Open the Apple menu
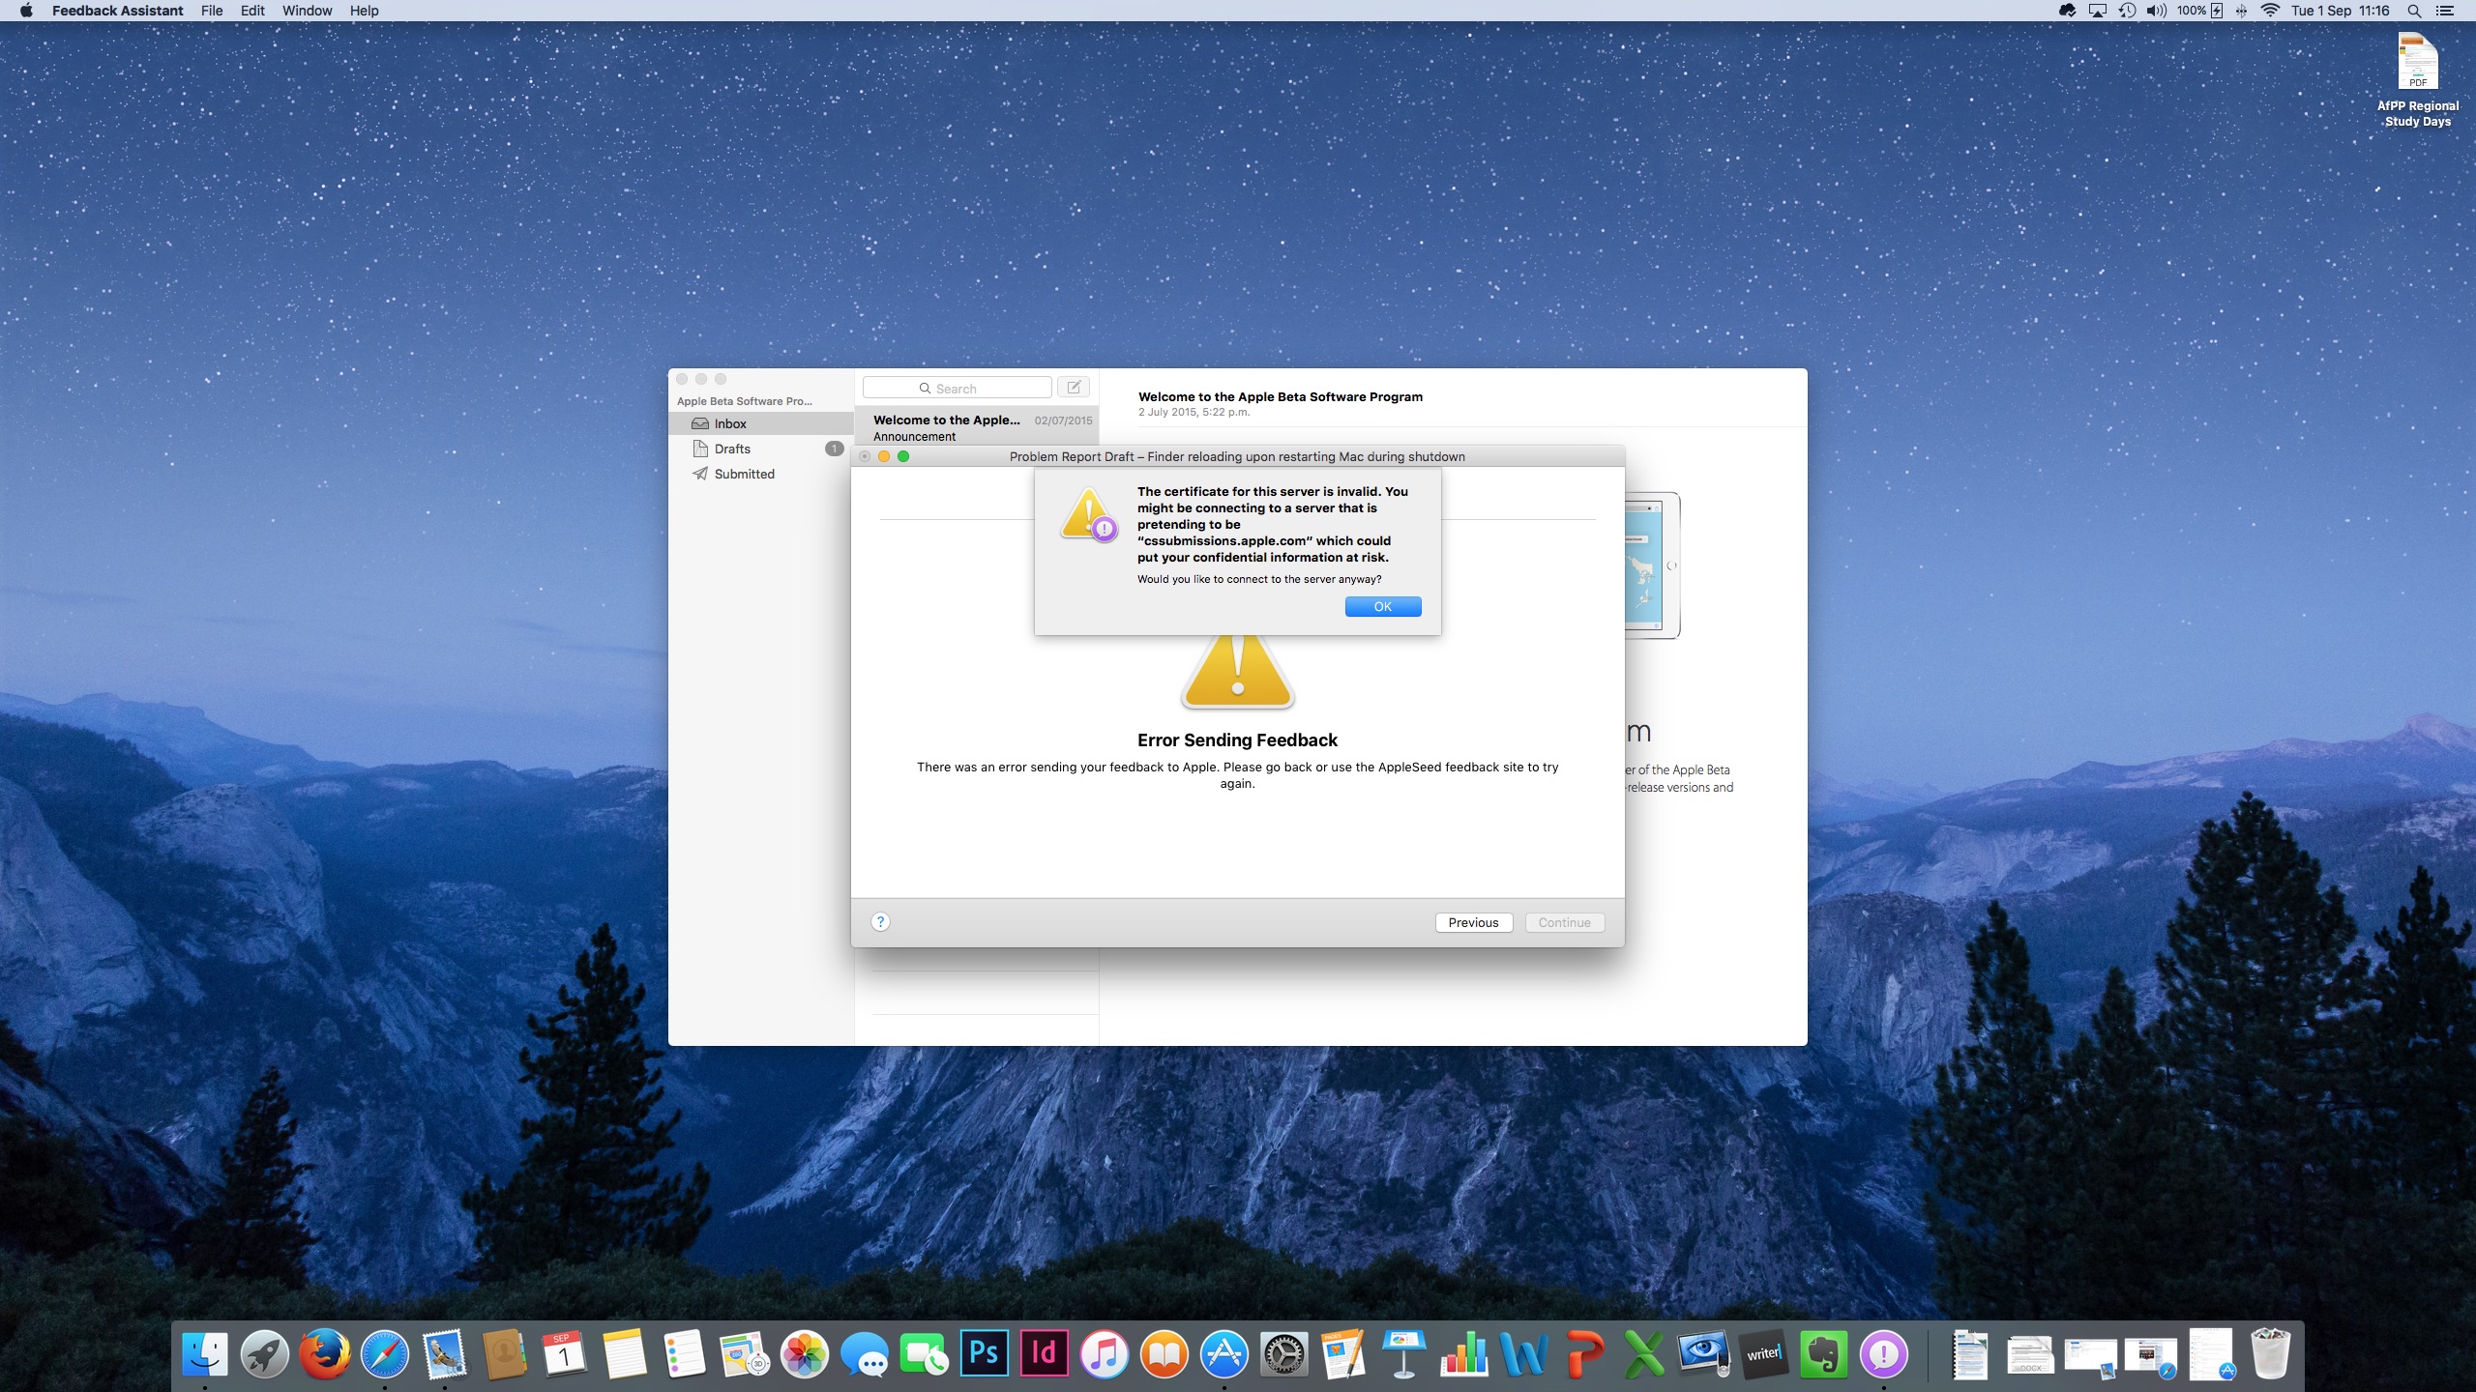 click(x=26, y=11)
